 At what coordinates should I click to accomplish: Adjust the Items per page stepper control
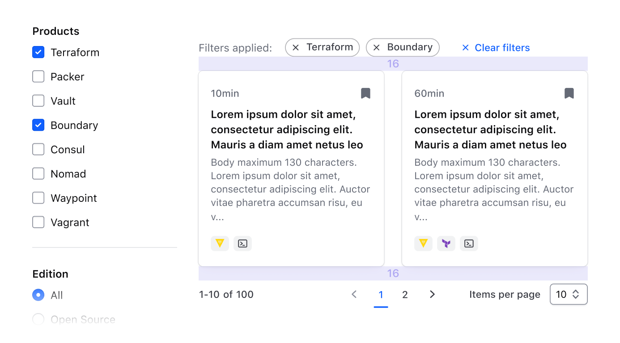tap(577, 294)
